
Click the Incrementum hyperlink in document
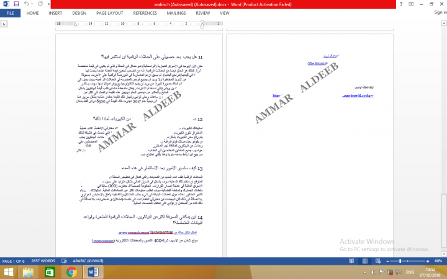pyautogui.click(x=161, y=232)
